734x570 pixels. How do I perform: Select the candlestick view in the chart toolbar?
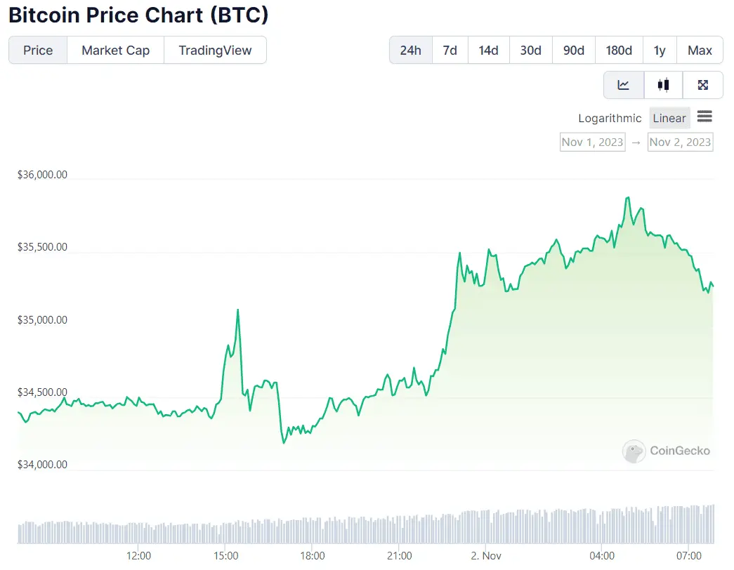pos(663,84)
